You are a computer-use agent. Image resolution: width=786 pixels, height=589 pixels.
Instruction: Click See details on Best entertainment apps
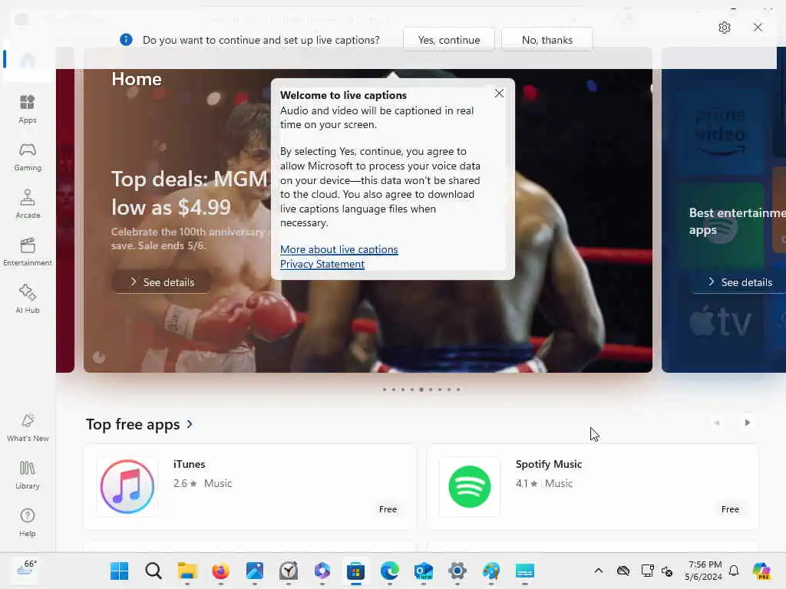(x=739, y=282)
